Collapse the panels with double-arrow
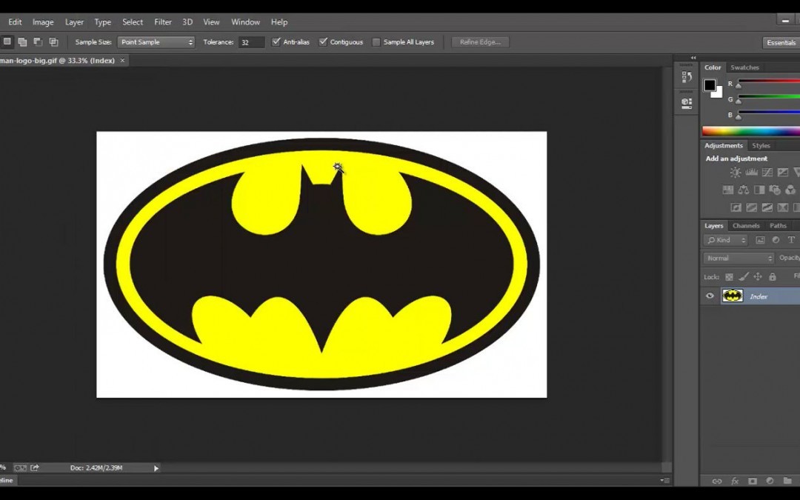800x500 pixels. 693,58
